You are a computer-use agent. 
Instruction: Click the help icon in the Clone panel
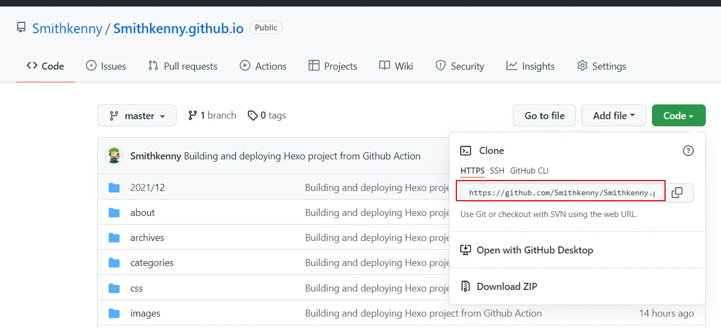coord(688,151)
